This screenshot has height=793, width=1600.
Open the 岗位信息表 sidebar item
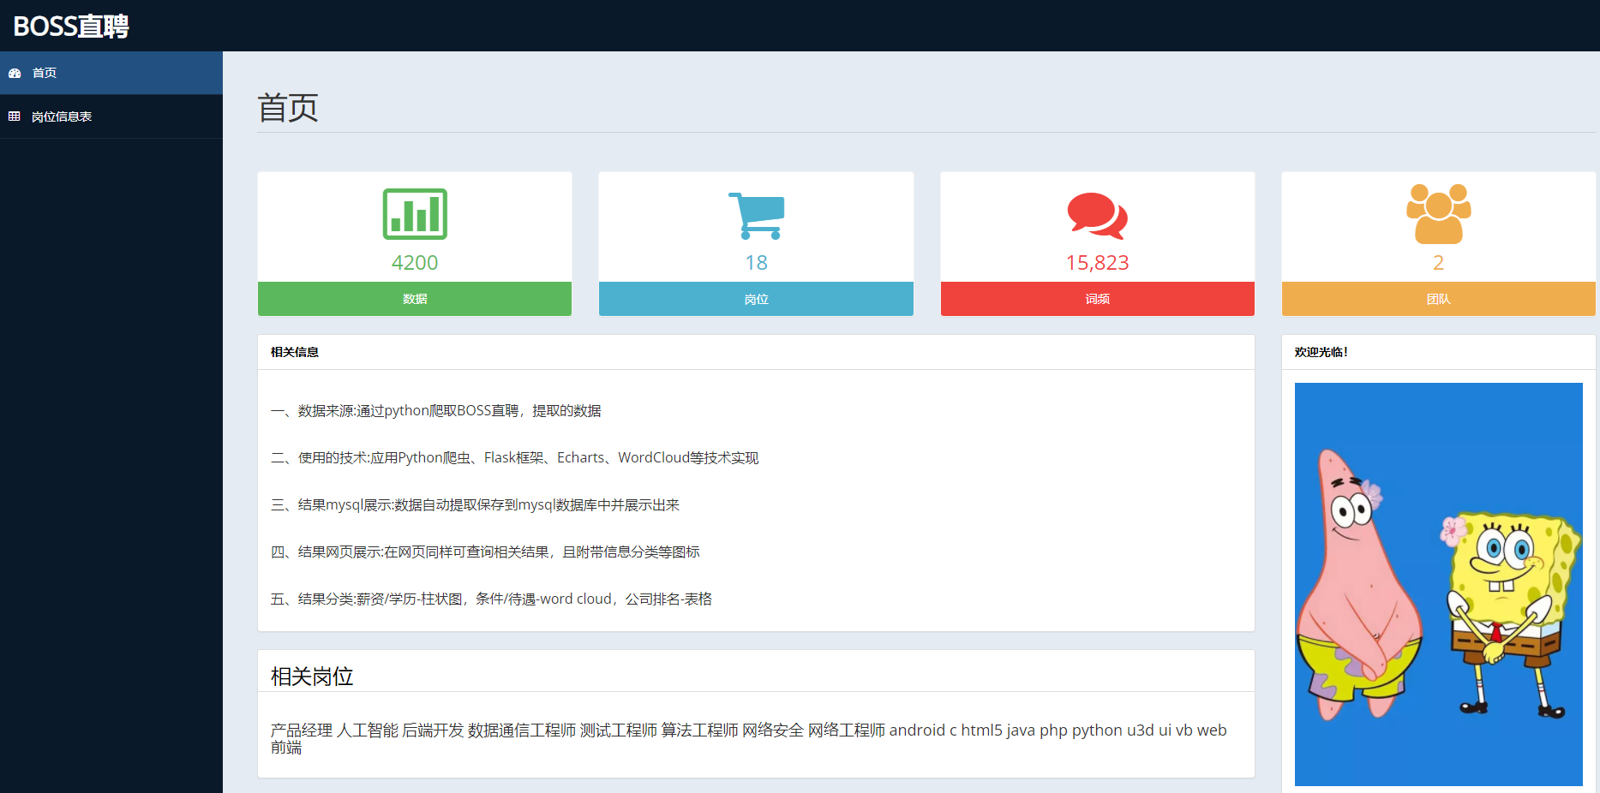[x=111, y=116]
